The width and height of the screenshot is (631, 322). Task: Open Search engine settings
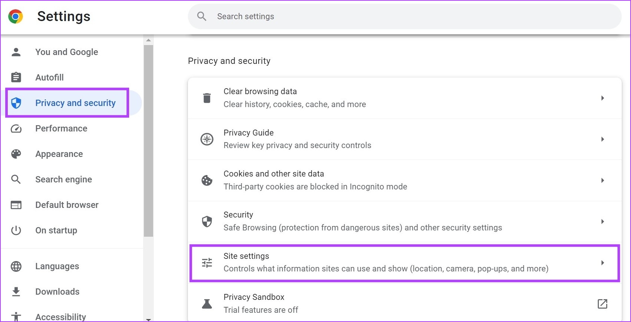[x=64, y=179]
